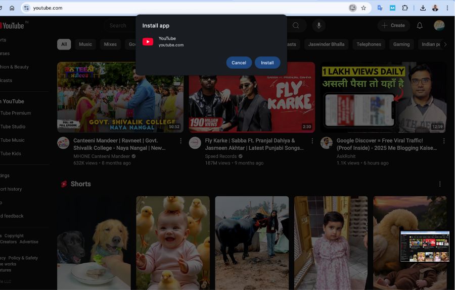This screenshot has width=455, height=290.
Task: Show more filter chips with right arrow
Action: [445, 44]
